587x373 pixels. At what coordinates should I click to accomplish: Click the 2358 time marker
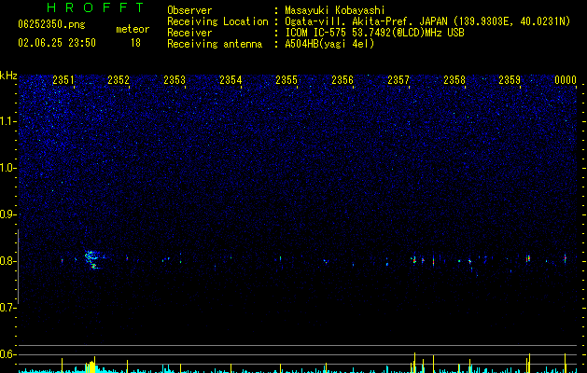pyautogui.click(x=454, y=80)
